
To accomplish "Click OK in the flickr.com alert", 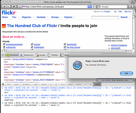I will [126, 73].
